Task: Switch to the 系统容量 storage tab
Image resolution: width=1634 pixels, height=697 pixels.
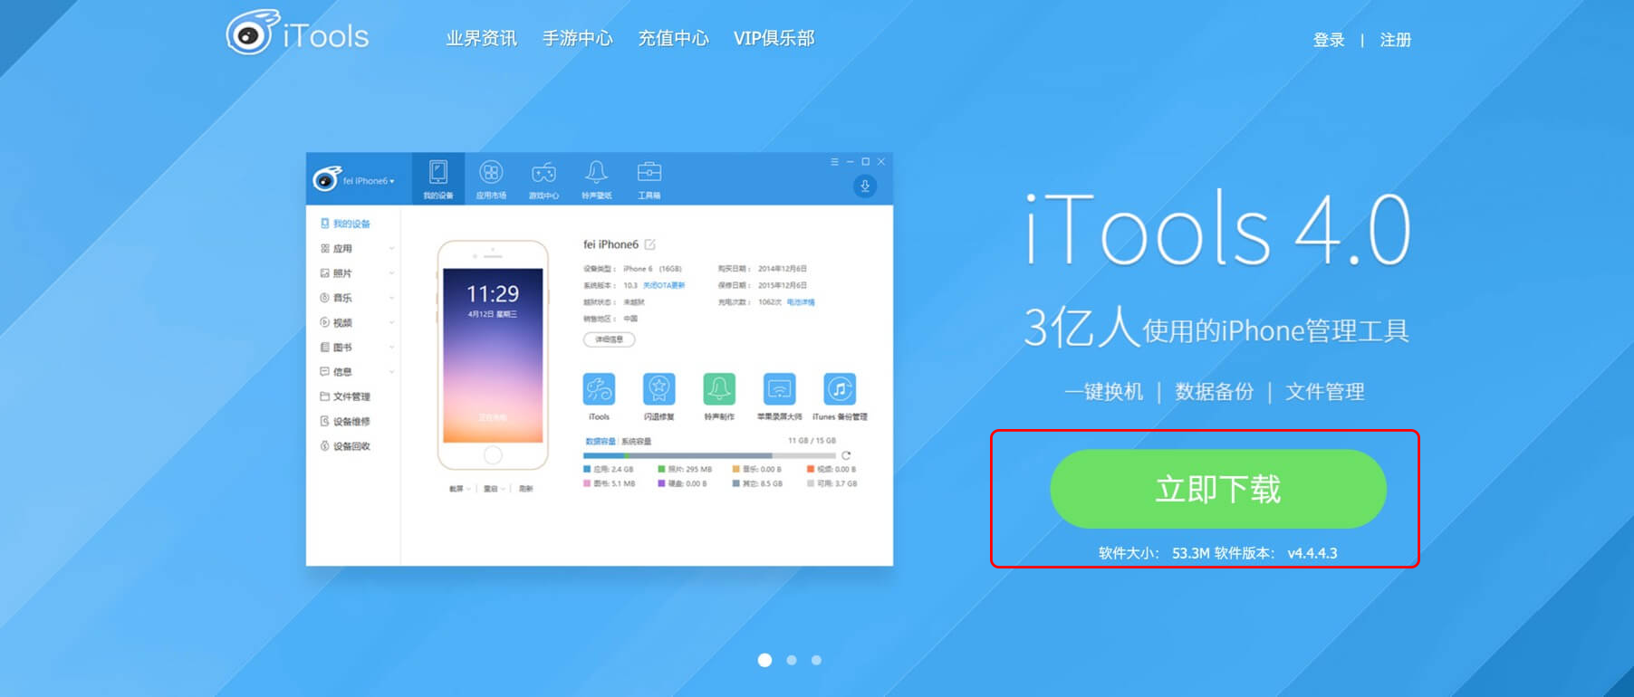Action: click(x=636, y=442)
